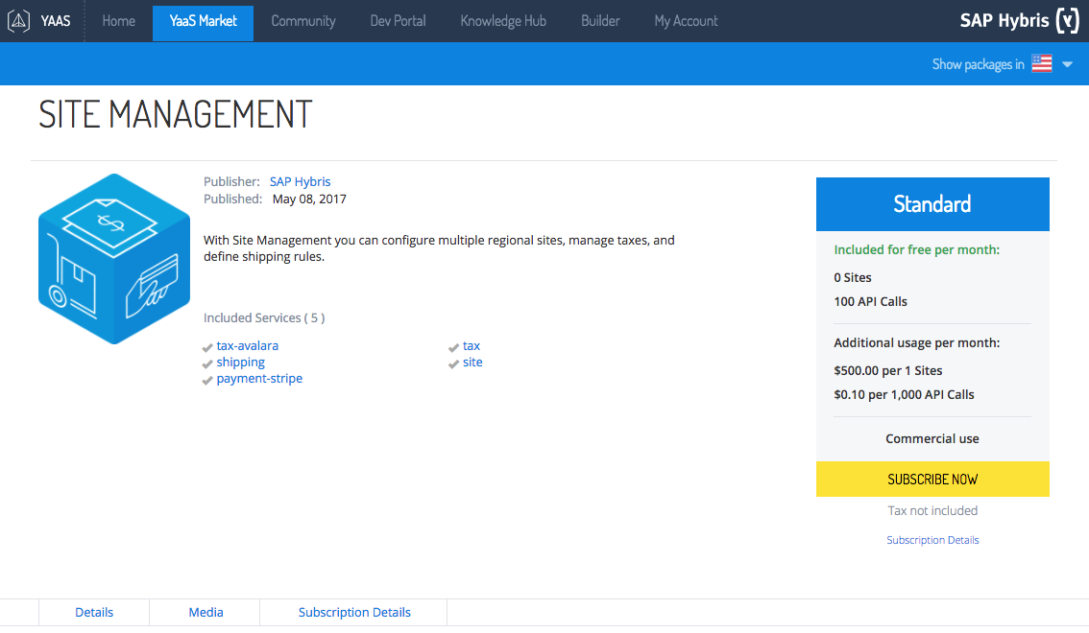
Task: Open the site service link
Action: point(472,362)
